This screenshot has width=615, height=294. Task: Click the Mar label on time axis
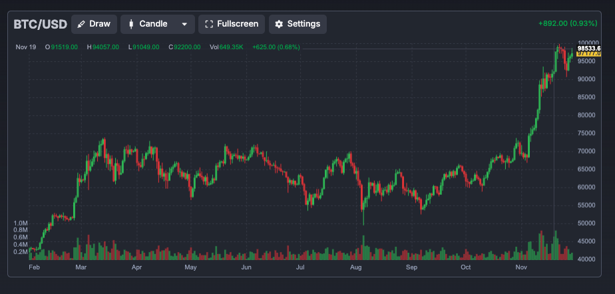pos(81,267)
